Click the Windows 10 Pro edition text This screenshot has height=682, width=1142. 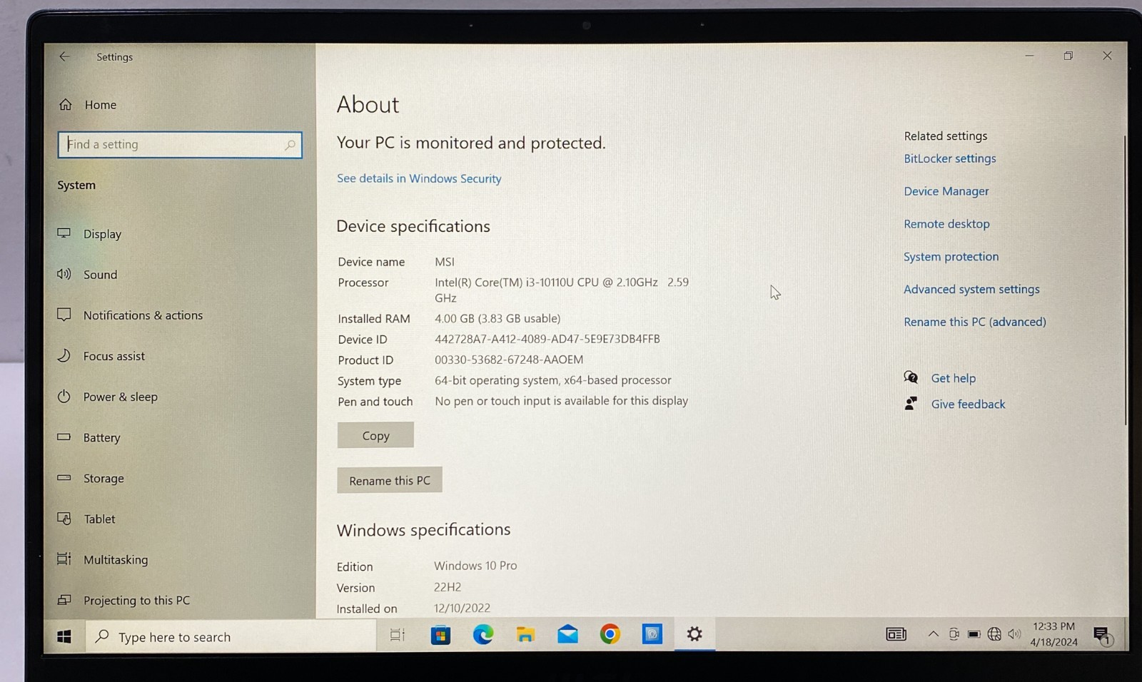click(475, 566)
